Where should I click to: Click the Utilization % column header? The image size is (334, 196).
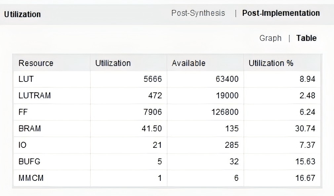click(x=282, y=63)
